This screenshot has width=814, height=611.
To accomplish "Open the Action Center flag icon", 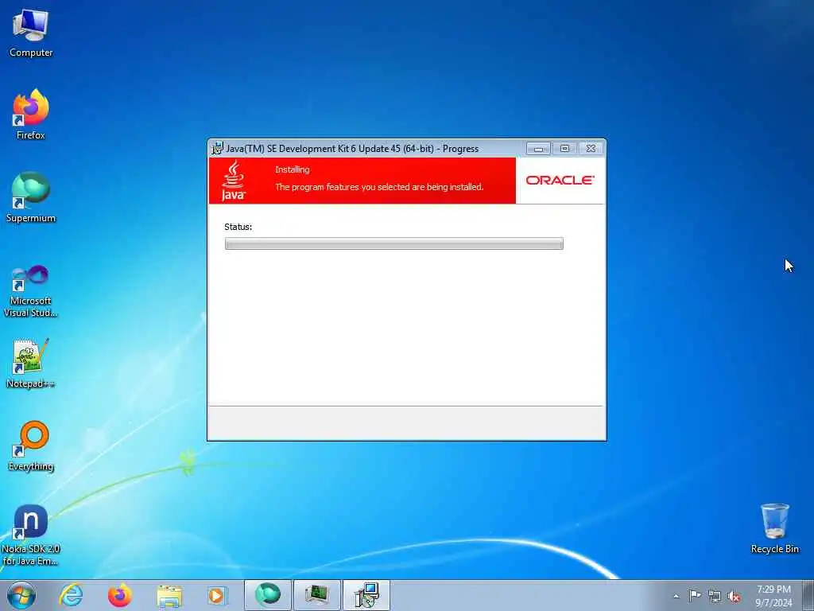I will tap(695, 595).
